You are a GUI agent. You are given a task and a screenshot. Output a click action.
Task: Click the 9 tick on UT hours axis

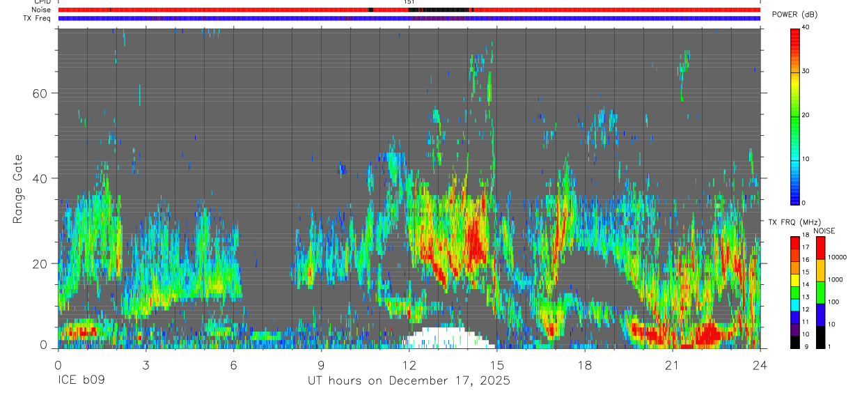[322, 364]
